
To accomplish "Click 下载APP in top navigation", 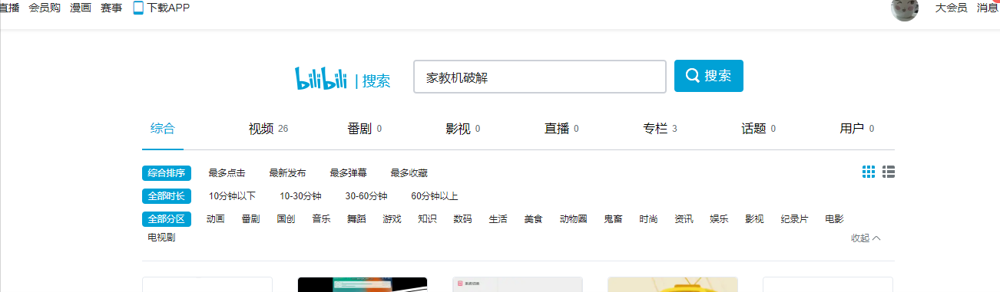I will (x=168, y=8).
